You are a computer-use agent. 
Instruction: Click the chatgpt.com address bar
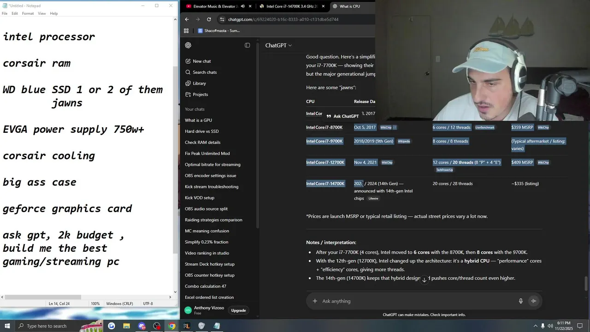click(283, 19)
